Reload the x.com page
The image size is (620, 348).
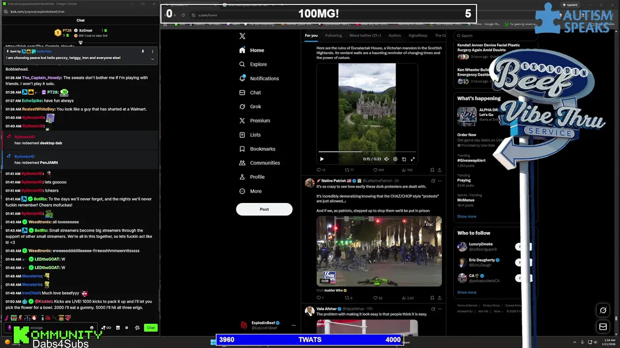(x=183, y=15)
